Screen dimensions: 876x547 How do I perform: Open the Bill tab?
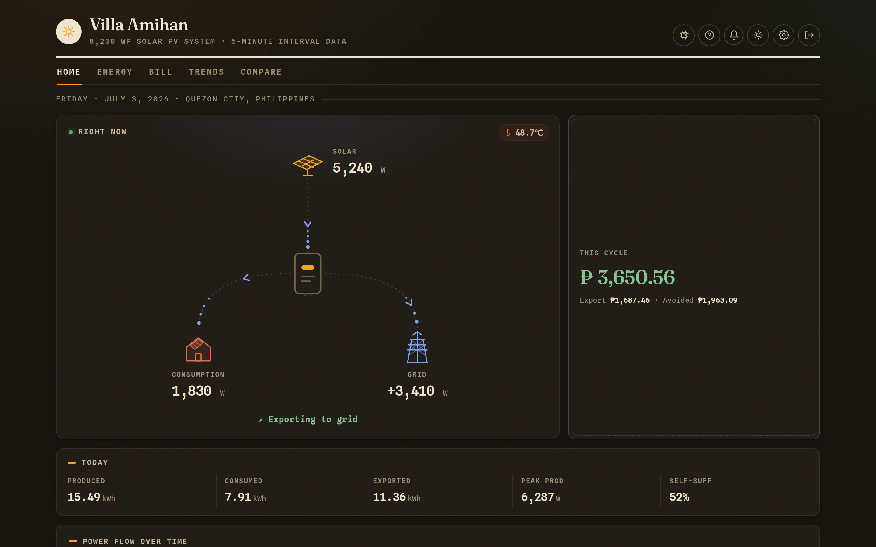click(161, 72)
